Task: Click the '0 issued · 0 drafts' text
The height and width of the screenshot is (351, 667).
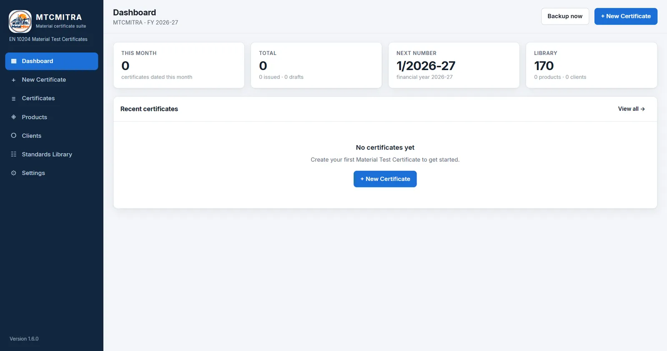Action: [x=281, y=77]
